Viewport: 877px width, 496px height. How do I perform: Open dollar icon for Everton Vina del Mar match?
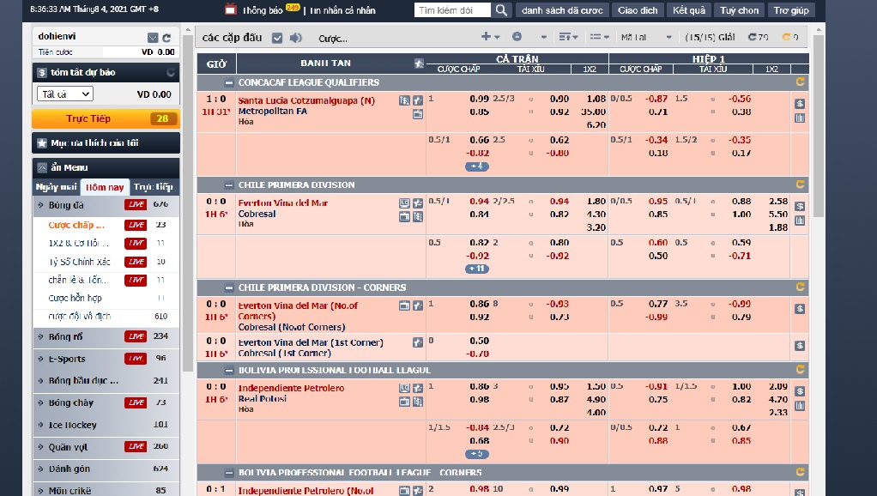(800, 206)
